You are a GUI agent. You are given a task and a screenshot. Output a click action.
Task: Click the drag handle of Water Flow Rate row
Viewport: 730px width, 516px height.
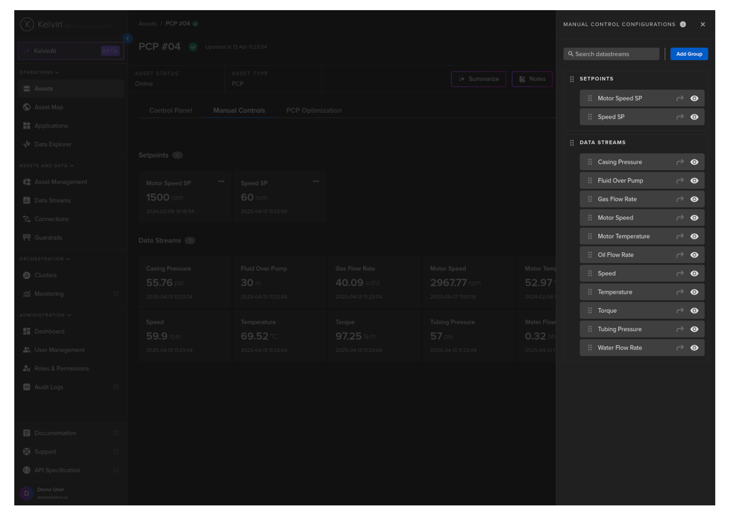(589, 348)
